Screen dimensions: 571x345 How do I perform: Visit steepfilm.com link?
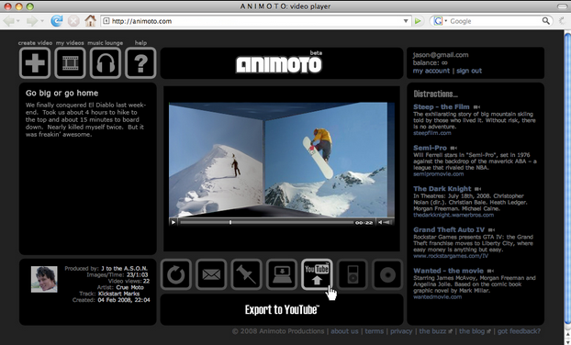click(x=432, y=133)
